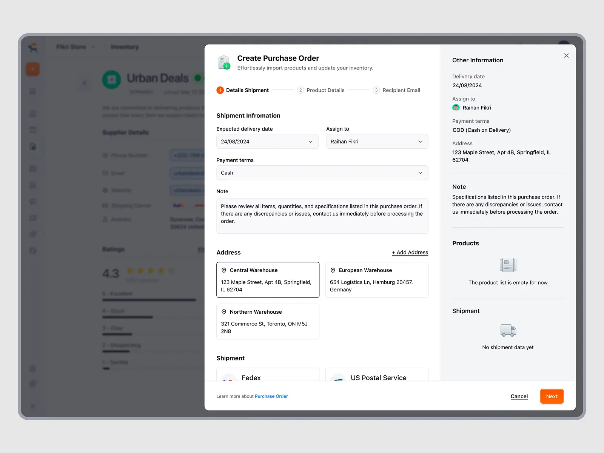Open the Expected delivery date dropdown

coord(268,142)
